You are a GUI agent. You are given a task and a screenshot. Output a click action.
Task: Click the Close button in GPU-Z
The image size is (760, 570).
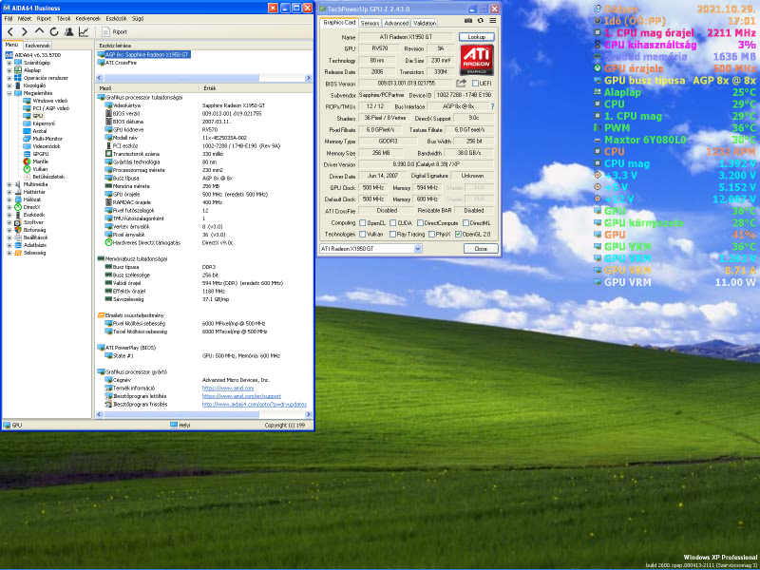(481, 249)
